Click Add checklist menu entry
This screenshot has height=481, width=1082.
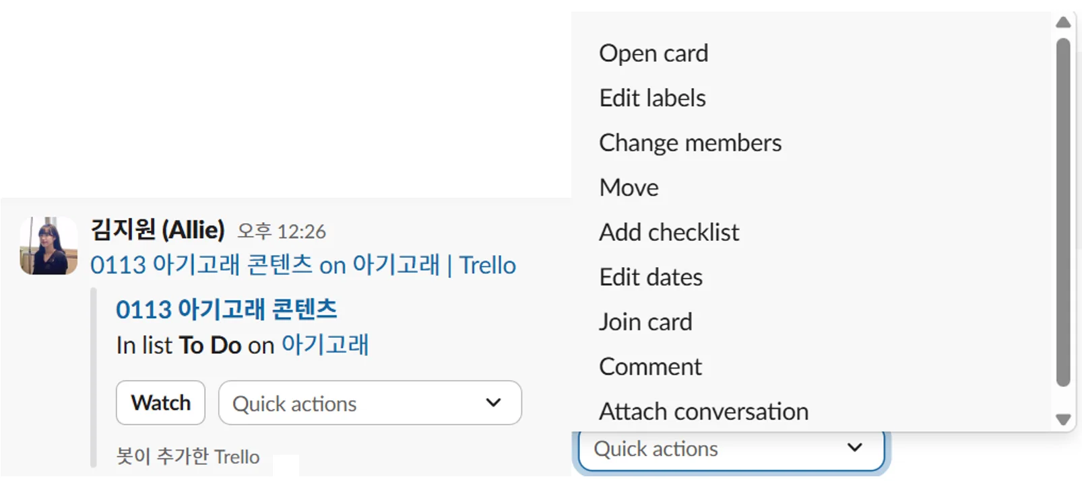tap(669, 233)
